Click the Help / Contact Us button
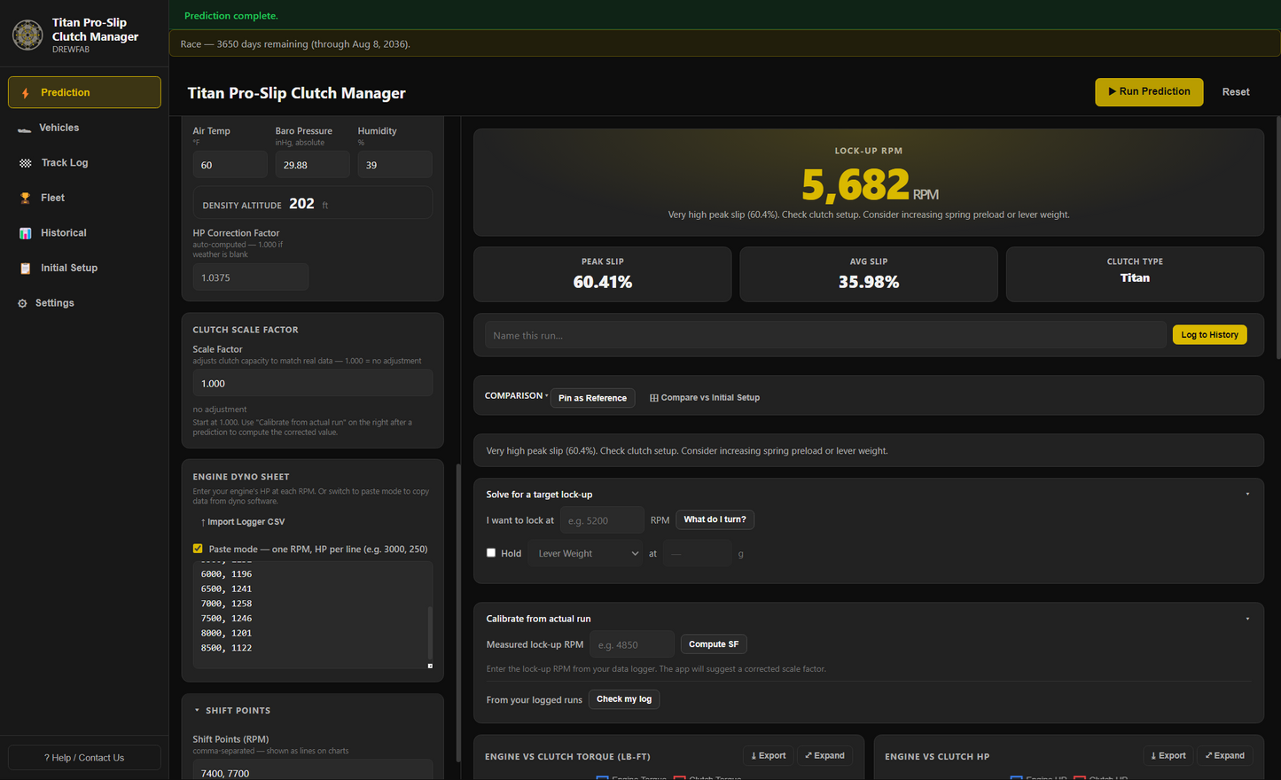 click(x=84, y=758)
